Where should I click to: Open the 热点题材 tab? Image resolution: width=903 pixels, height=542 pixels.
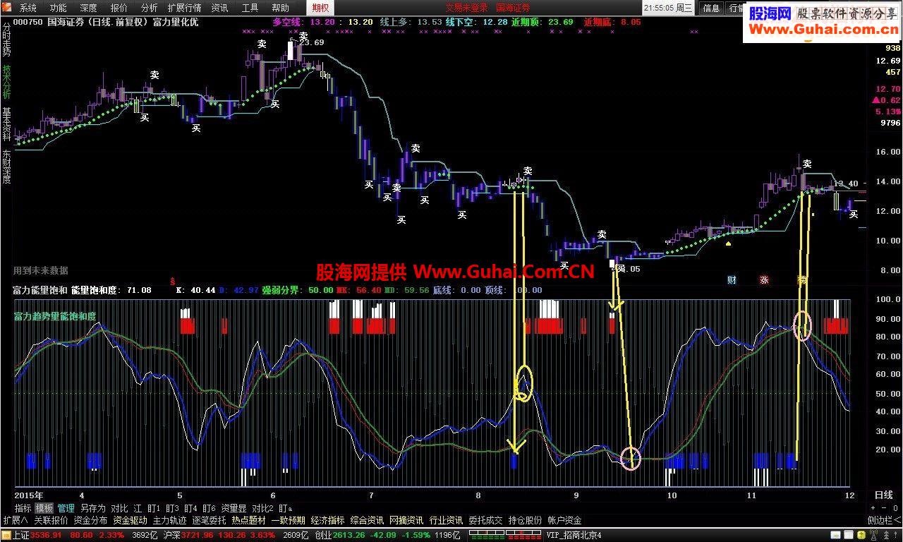[248, 521]
